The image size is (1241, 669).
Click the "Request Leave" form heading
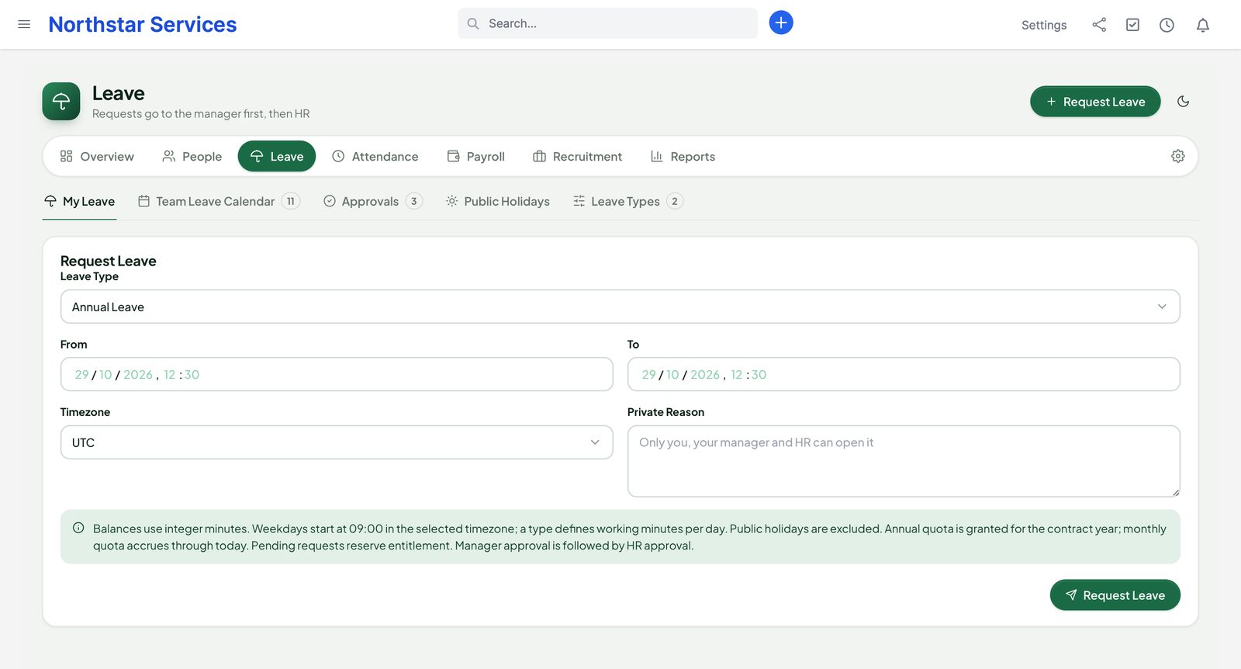coord(109,261)
